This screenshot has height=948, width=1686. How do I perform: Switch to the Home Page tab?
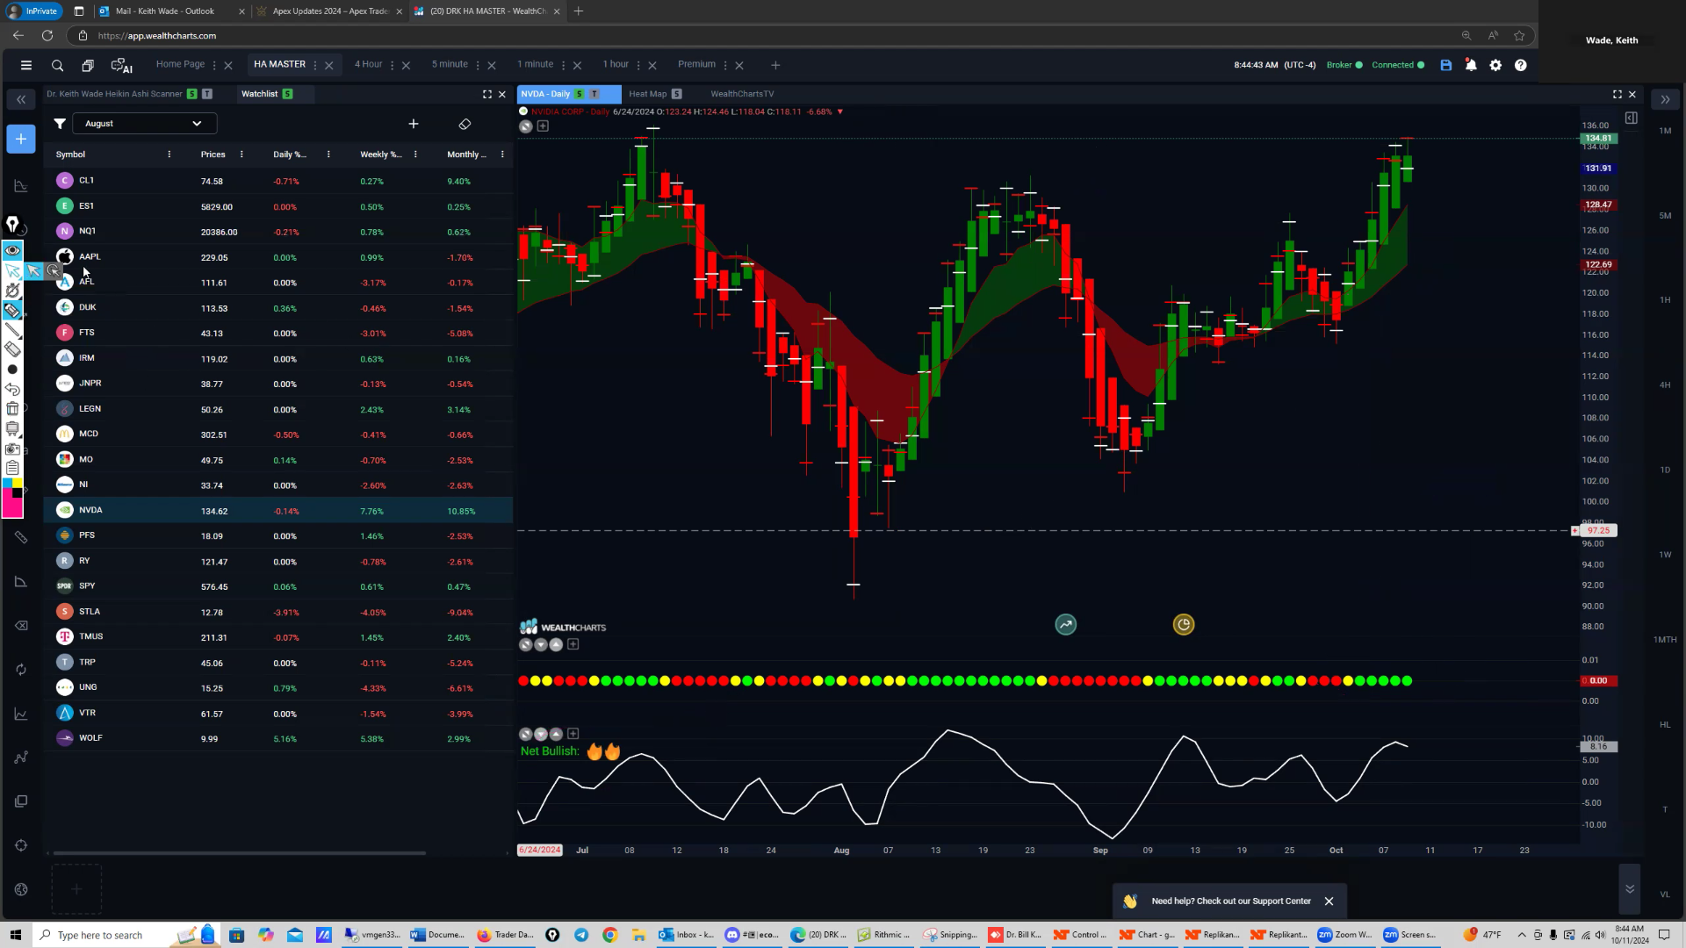coord(180,64)
